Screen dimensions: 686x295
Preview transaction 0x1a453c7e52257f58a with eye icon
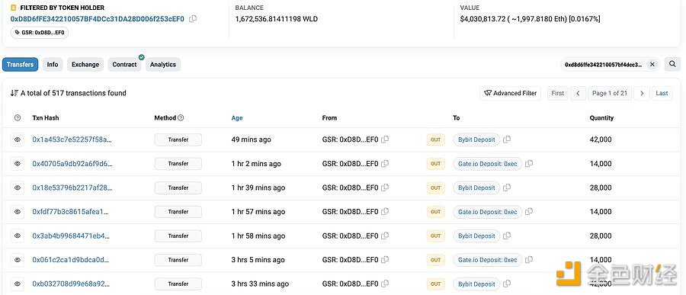18,139
